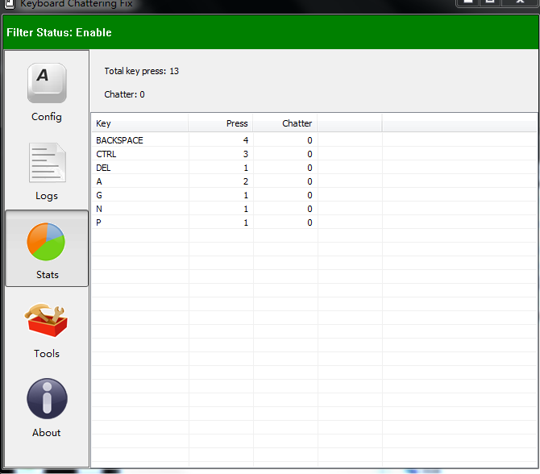The image size is (540, 474).
Task: Open the Logs document icon
Action: point(47,163)
